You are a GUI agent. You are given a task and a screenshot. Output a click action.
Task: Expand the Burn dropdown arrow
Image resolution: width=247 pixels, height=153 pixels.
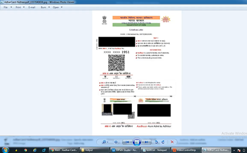point(49,7)
